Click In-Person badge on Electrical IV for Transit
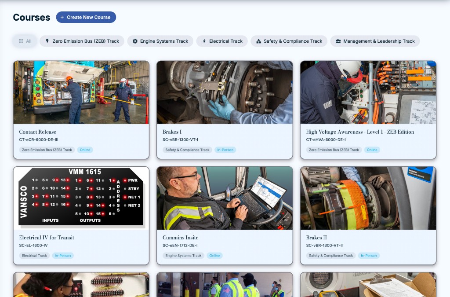The image size is (450, 297). 63,256
